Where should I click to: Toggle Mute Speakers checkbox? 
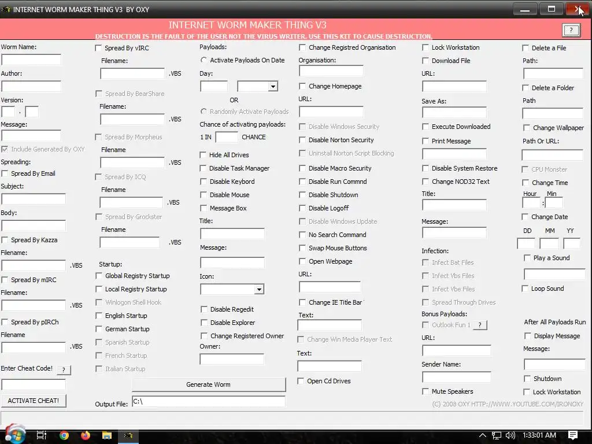click(x=425, y=391)
